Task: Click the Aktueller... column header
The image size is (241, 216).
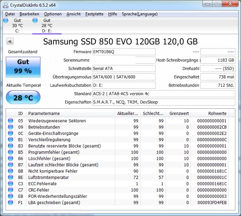Action: click(128, 114)
